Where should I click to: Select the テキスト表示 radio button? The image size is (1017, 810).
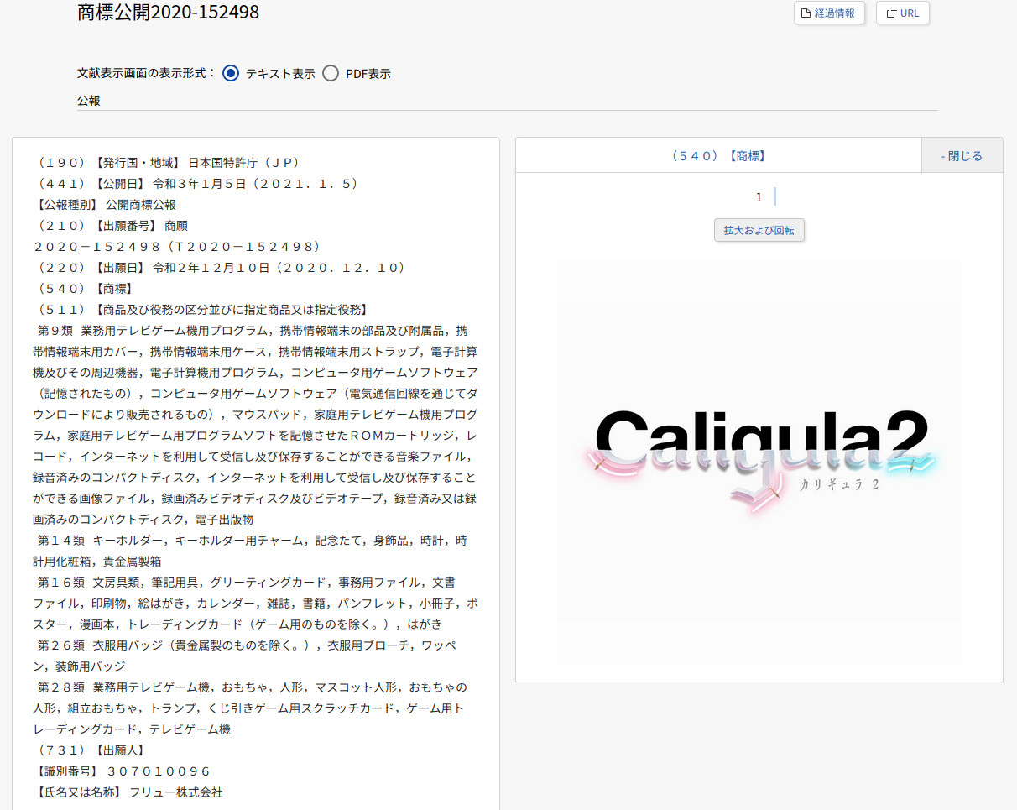click(x=232, y=73)
